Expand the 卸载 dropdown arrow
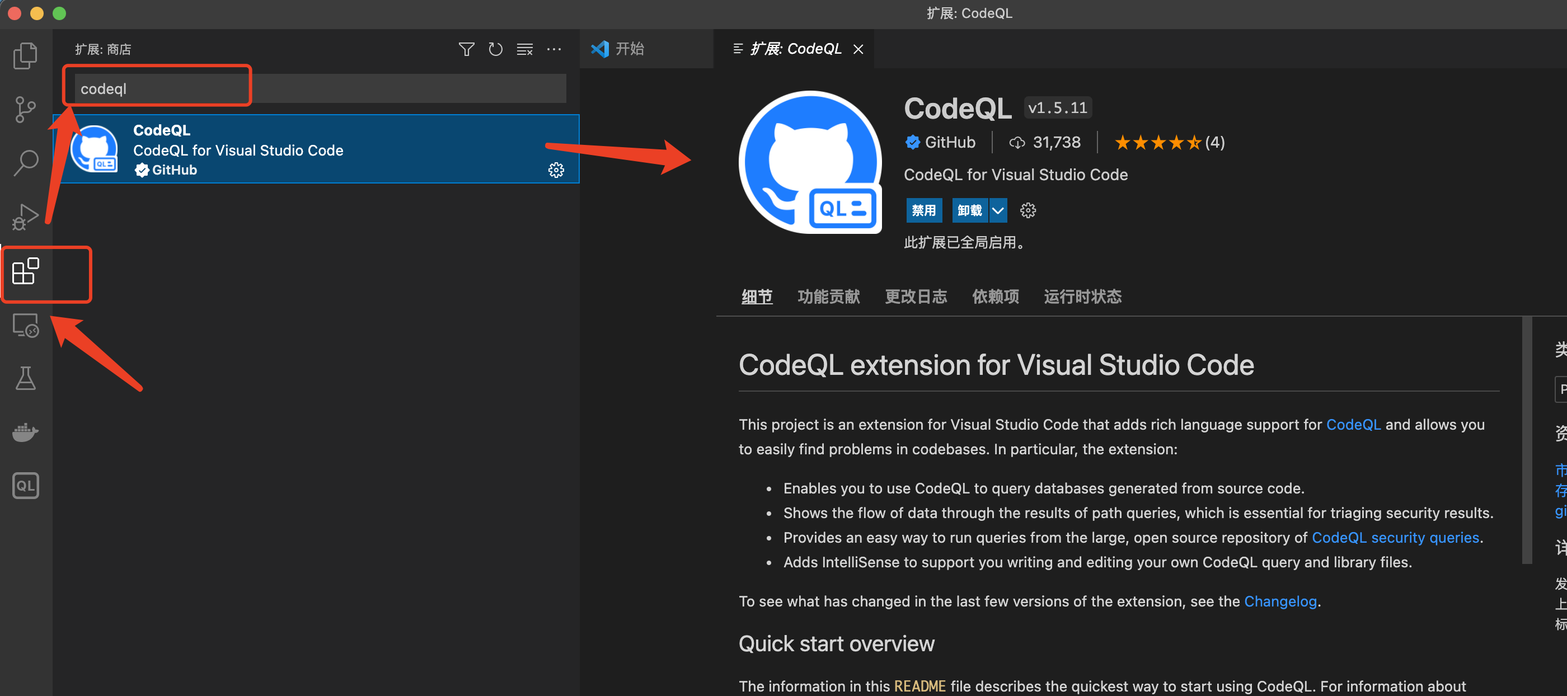 [998, 210]
